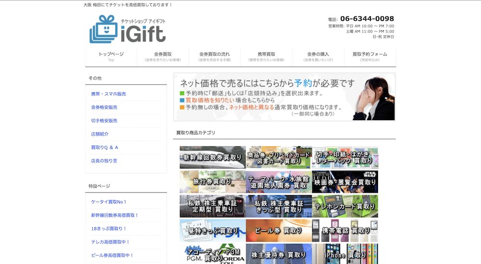This screenshot has height=264, width=481.
Task: Select the 商品券・プリペイドカード 図書カード買取り tile
Action: (279, 157)
